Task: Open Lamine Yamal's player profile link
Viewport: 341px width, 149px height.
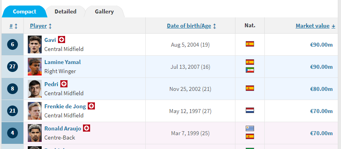Action: click(x=63, y=62)
